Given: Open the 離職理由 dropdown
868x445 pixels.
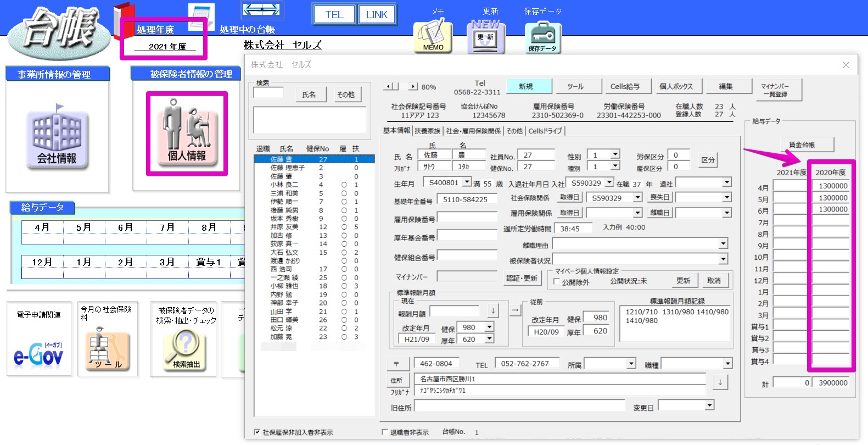Looking at the screenshot, I should pyautogui.click(x=723, y=243).
